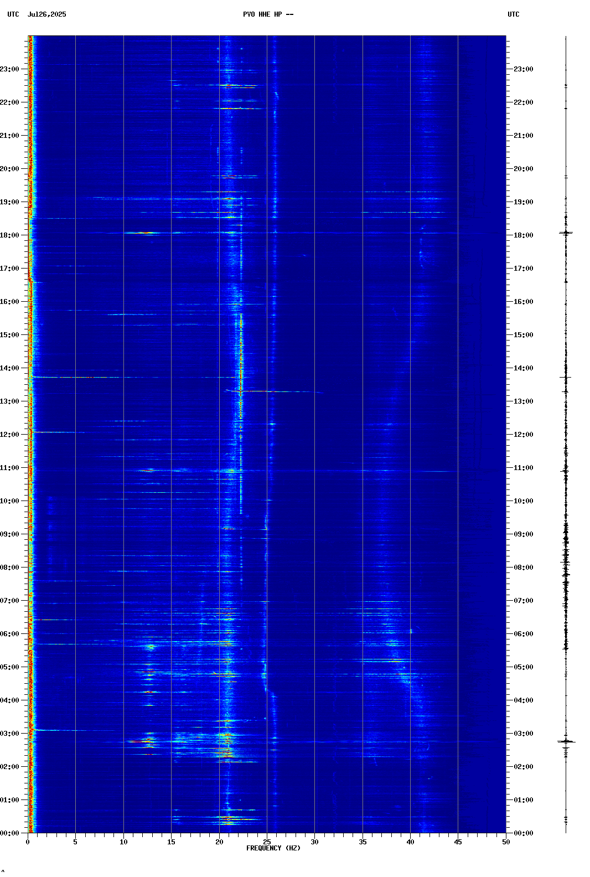Viewport: 590px width, 877px height.
Task: Click the "45" frequency tick label
Action: [458, 842]
